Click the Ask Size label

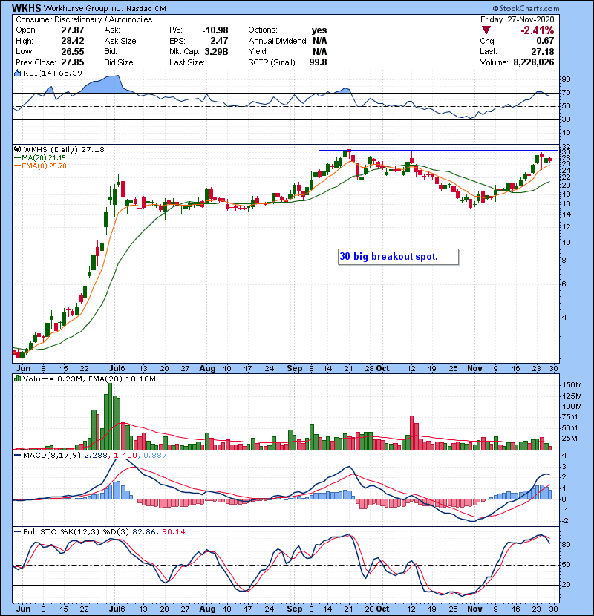click(121, 41)
